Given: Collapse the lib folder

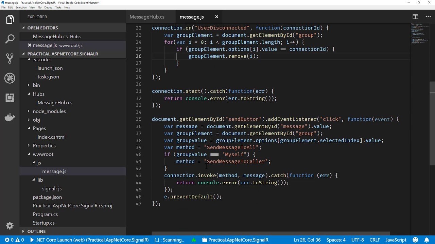Looking at the screenshot, I should coord(40,180).
